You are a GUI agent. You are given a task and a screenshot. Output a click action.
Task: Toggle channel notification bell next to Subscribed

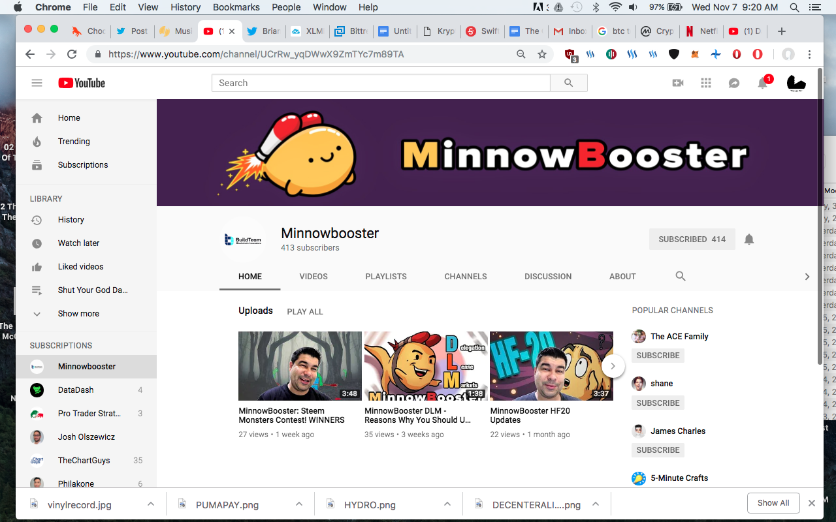click(x=749, y=239)
